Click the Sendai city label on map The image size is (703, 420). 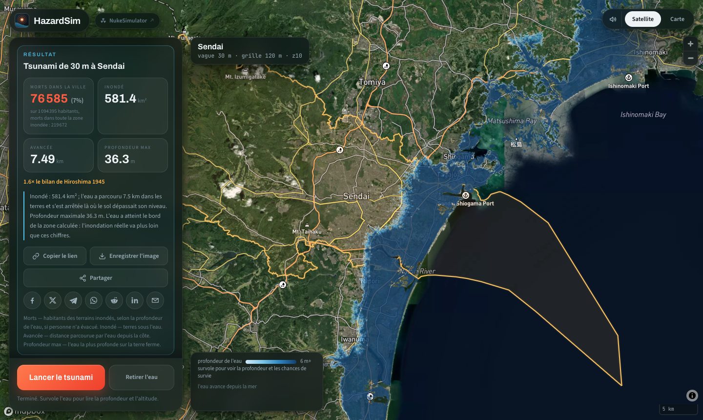[356, 196]
